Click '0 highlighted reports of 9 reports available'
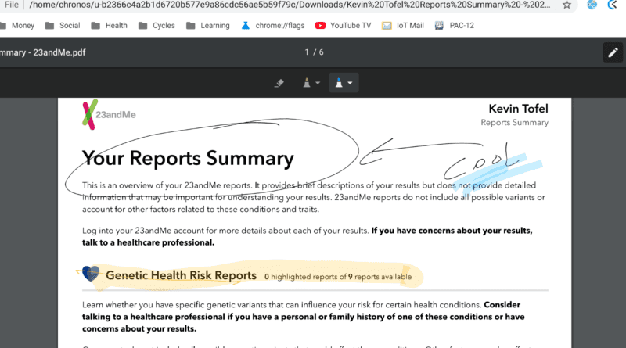Viewport: 626px width, 348px height. coord(338,277)
